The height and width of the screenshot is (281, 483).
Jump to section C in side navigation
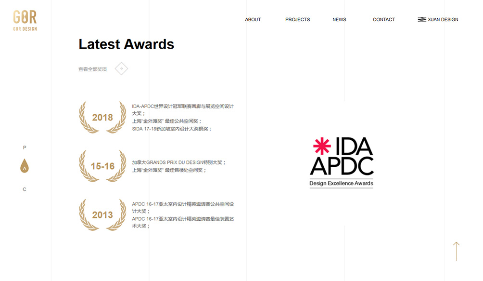tap(25, 189)
